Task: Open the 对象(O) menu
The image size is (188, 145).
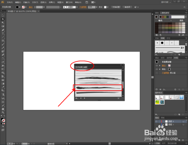Action: coord(26,2)
